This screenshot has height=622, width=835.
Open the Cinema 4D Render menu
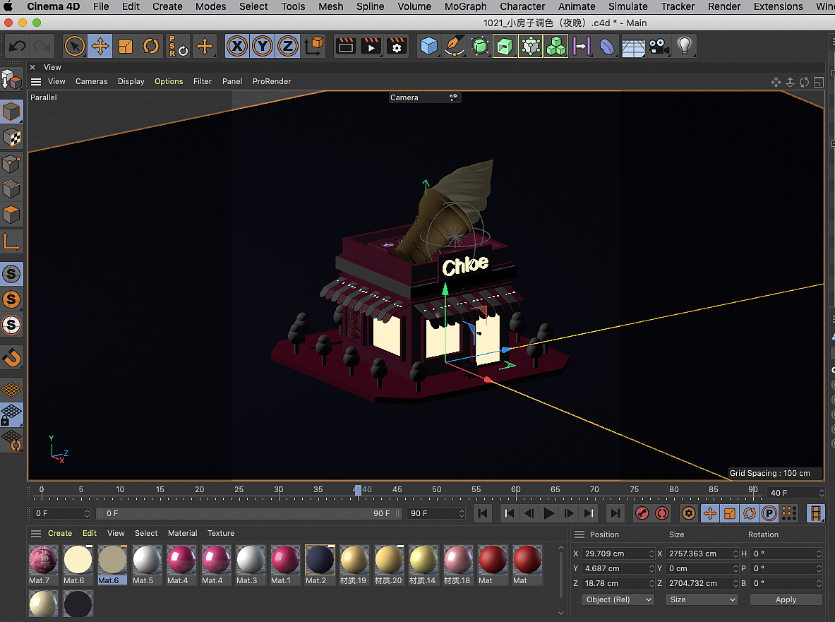[724, 6]
